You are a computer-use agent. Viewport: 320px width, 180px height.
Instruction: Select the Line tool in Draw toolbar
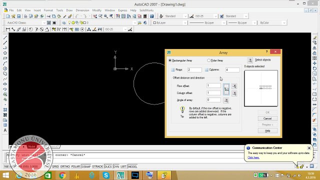click(x=5, y=37)
